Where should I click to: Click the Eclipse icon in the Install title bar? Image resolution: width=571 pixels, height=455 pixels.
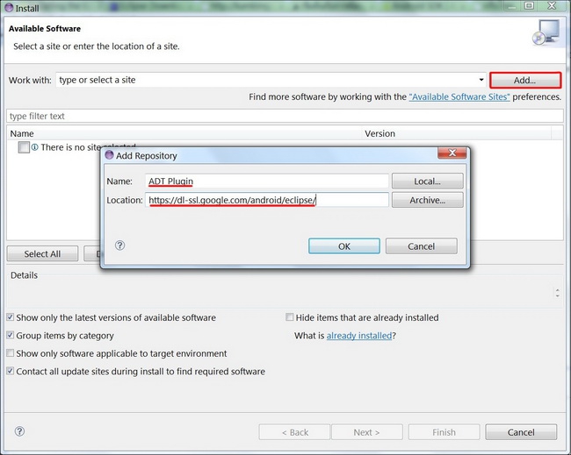click(x=9, y=7)
